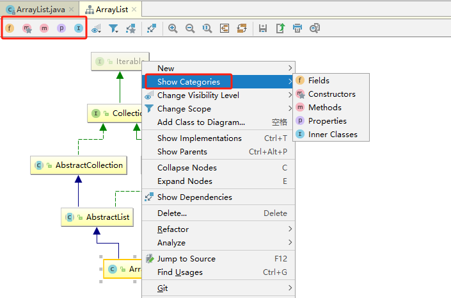This screenshot has height=298, width=451.
Task: Open the Change Scope filter toolbar icon
Action: tap(113, 28)
